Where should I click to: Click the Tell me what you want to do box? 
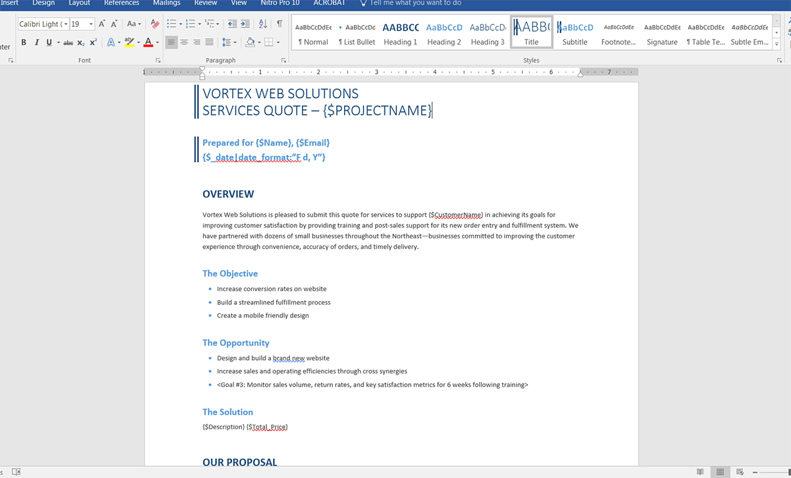[415, 3]
